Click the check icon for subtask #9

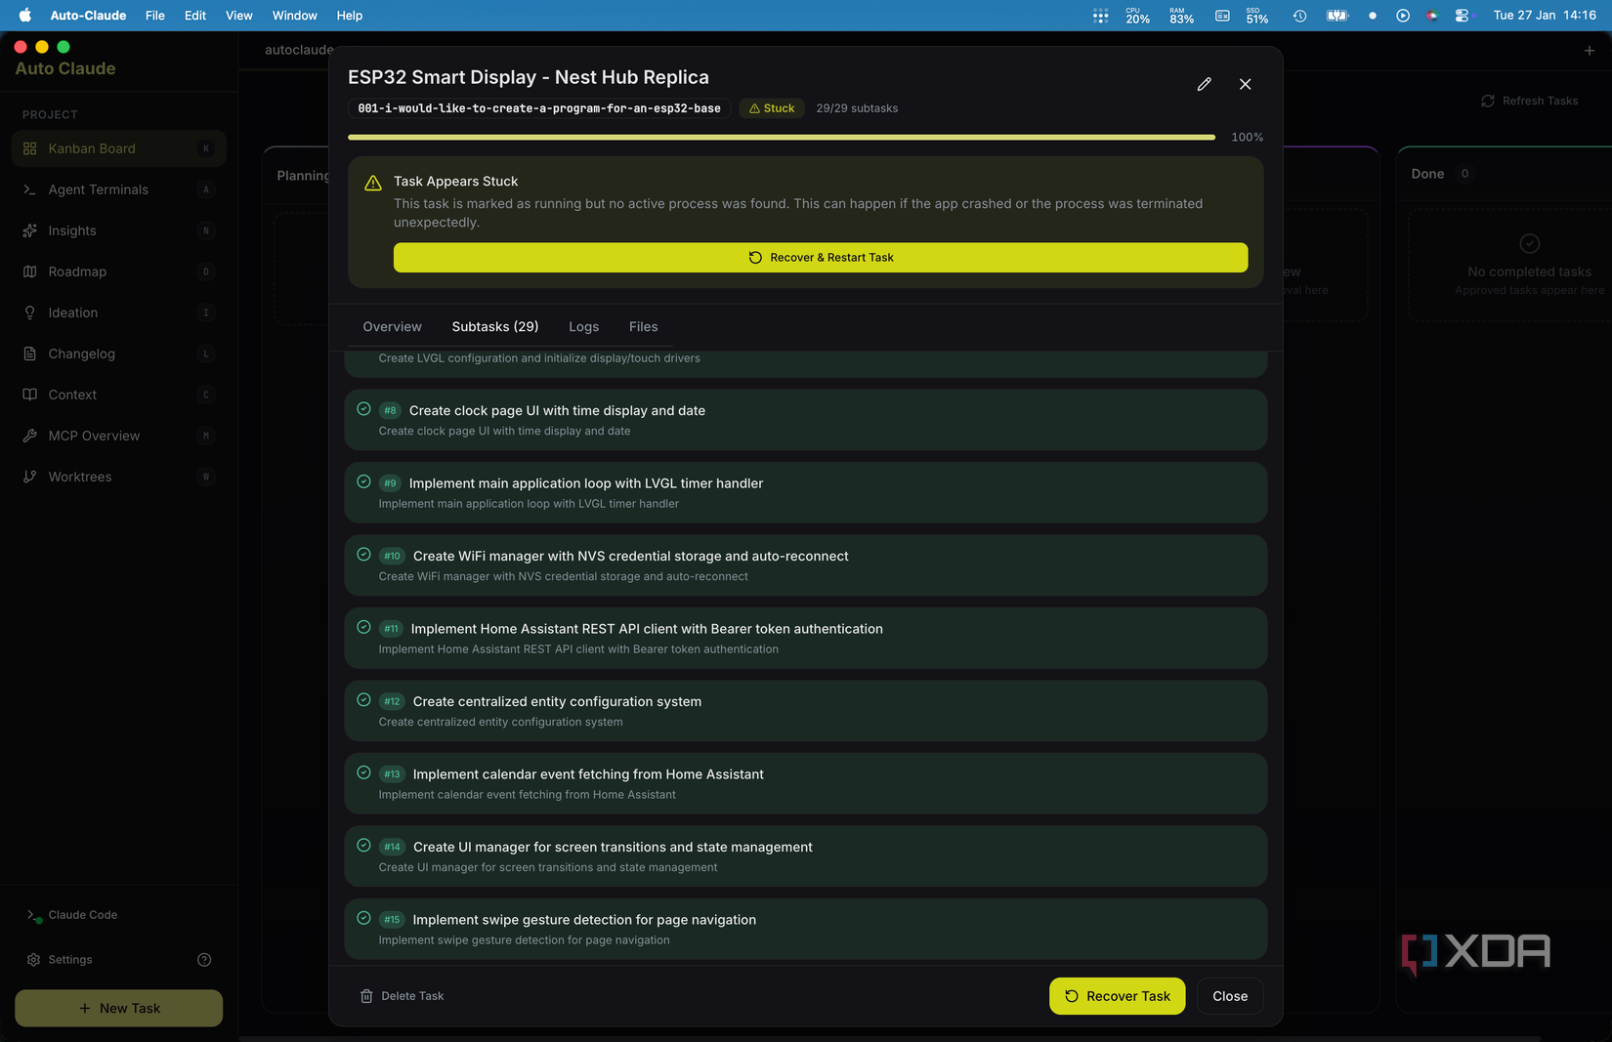pyautogui.click(x=363, y=481)
